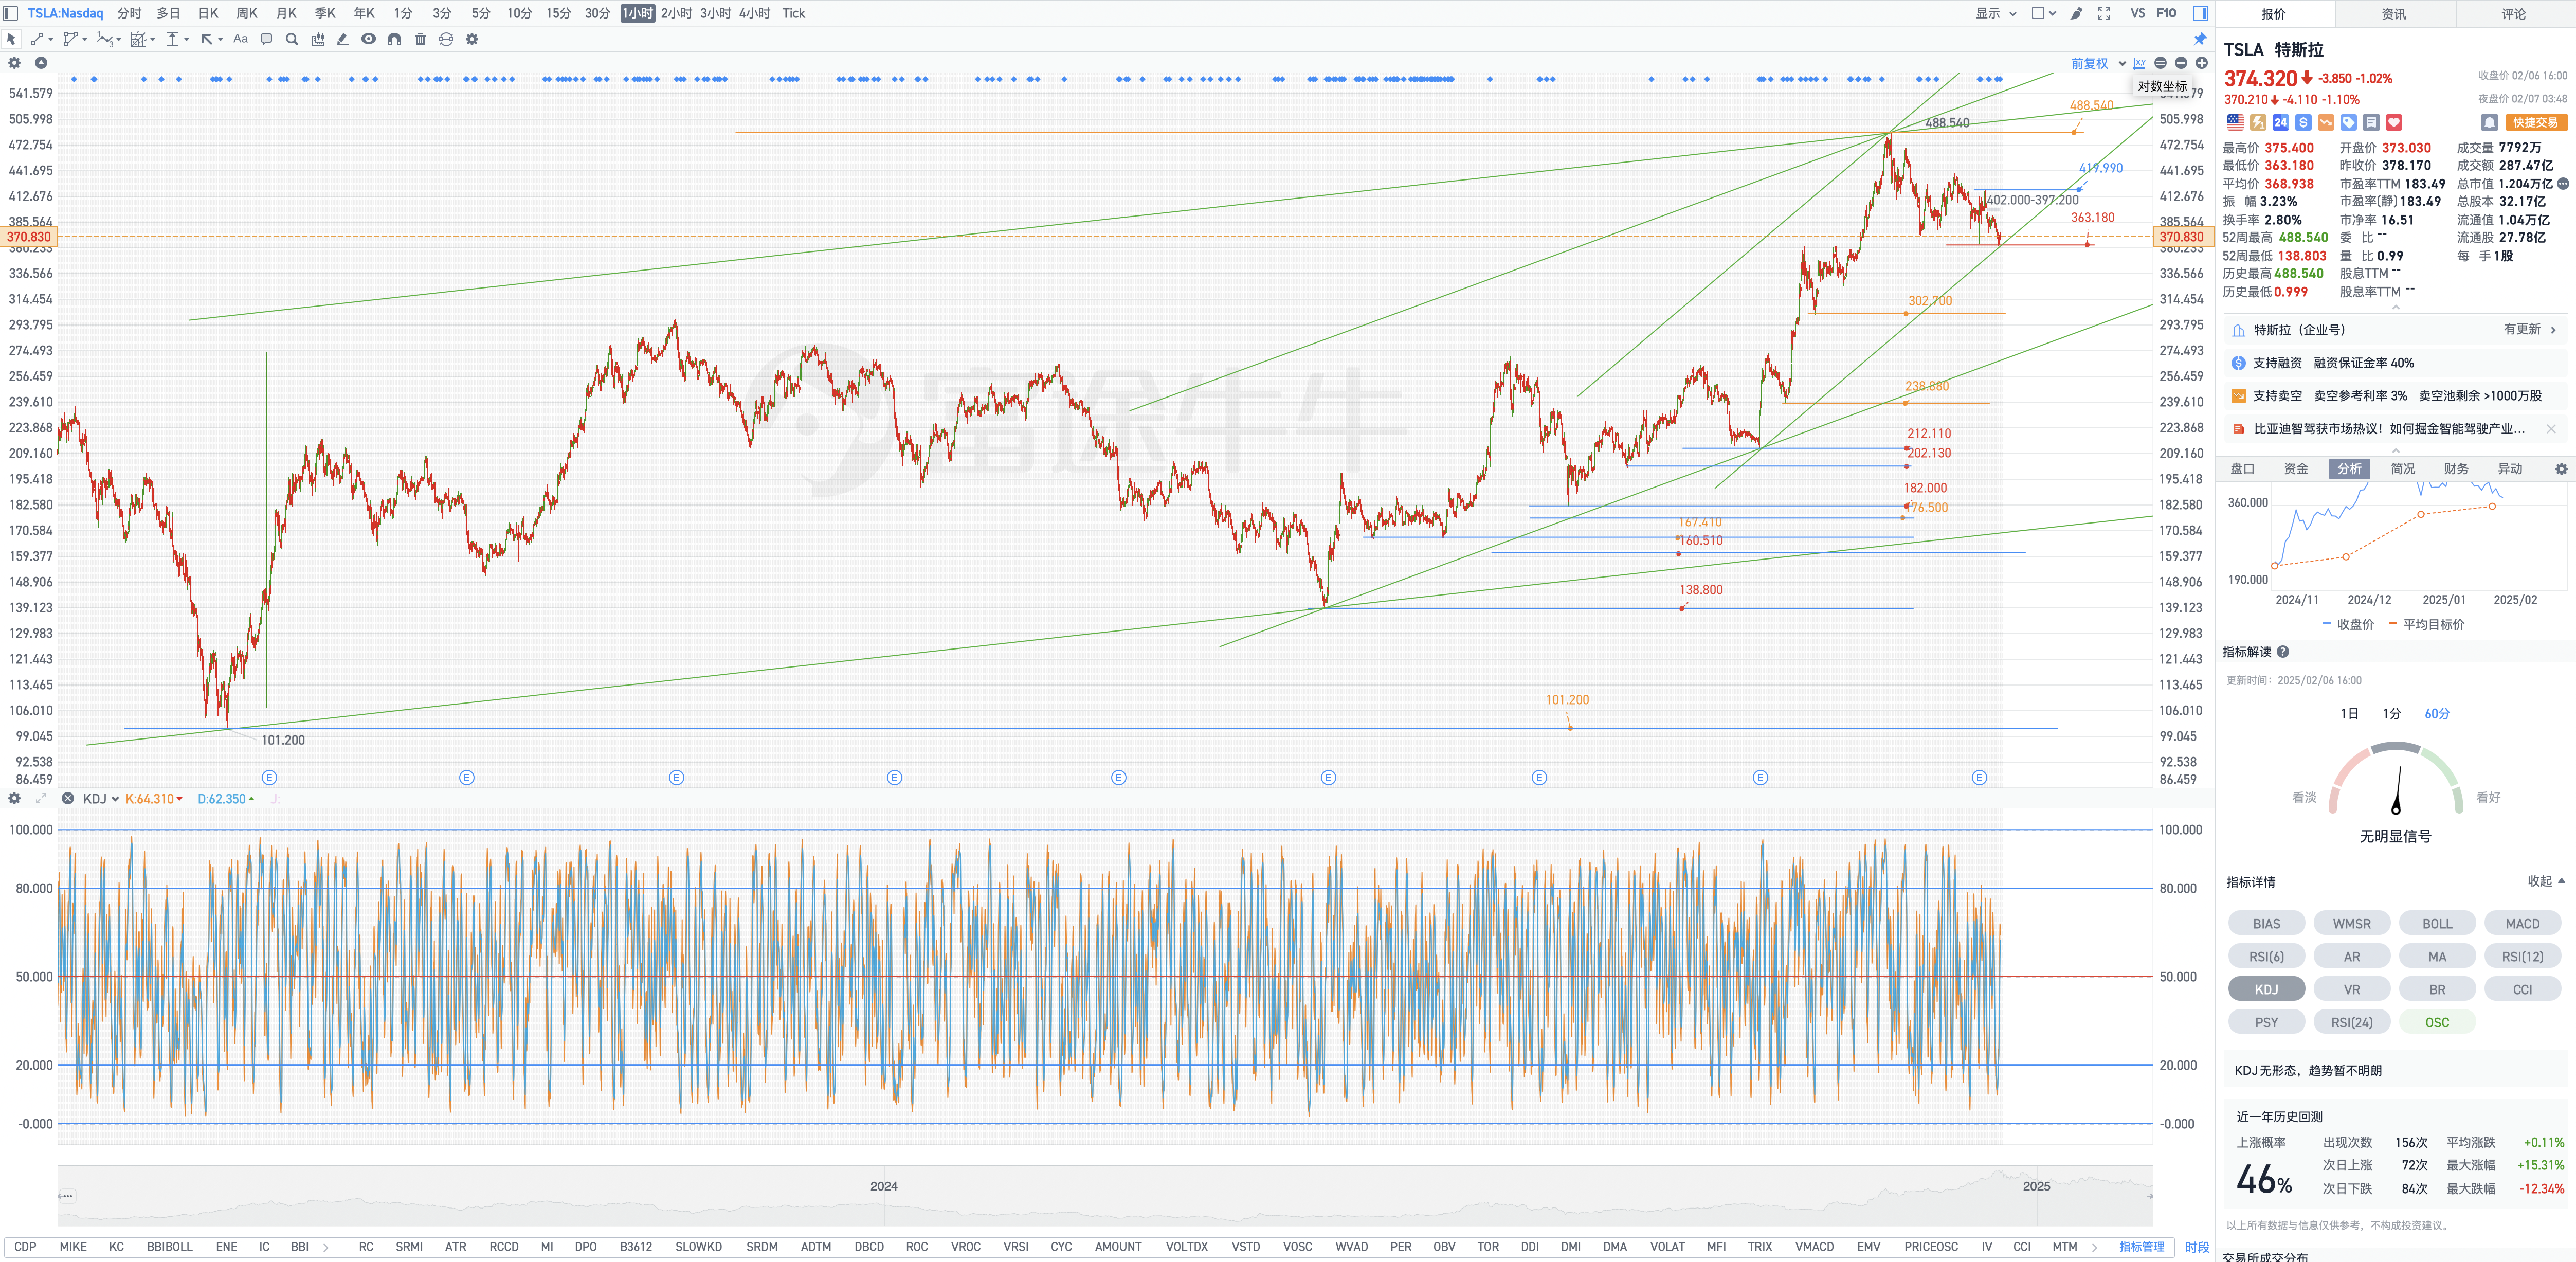Viewport: 2576px width, 1262px height.
Task: Choose 1分 signal period
Action: (2391, 714)
